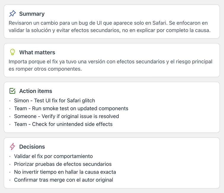224x193 pixels.
Task: Click the What matters paragraph text
Action: (x=110, y=65)
